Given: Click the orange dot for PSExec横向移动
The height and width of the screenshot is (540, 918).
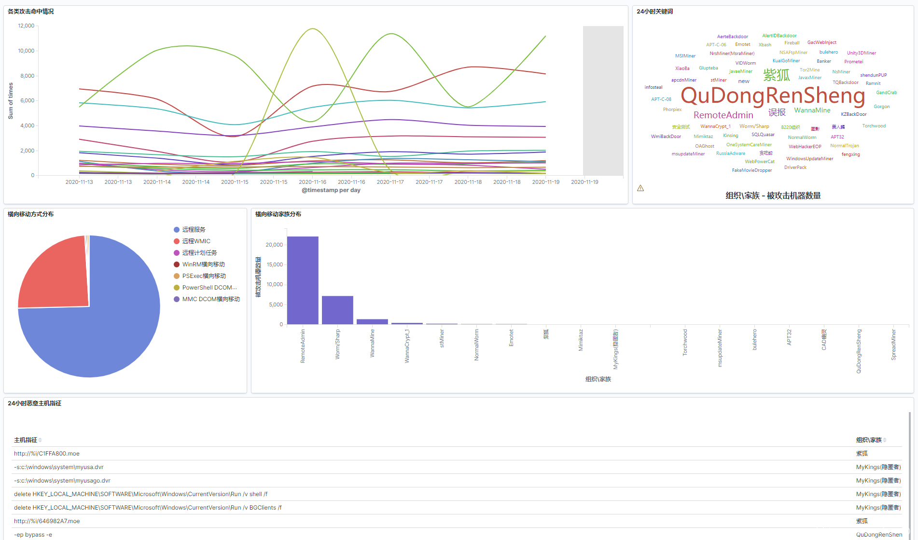Looking at the screenshot, I should tap(177, 276).
